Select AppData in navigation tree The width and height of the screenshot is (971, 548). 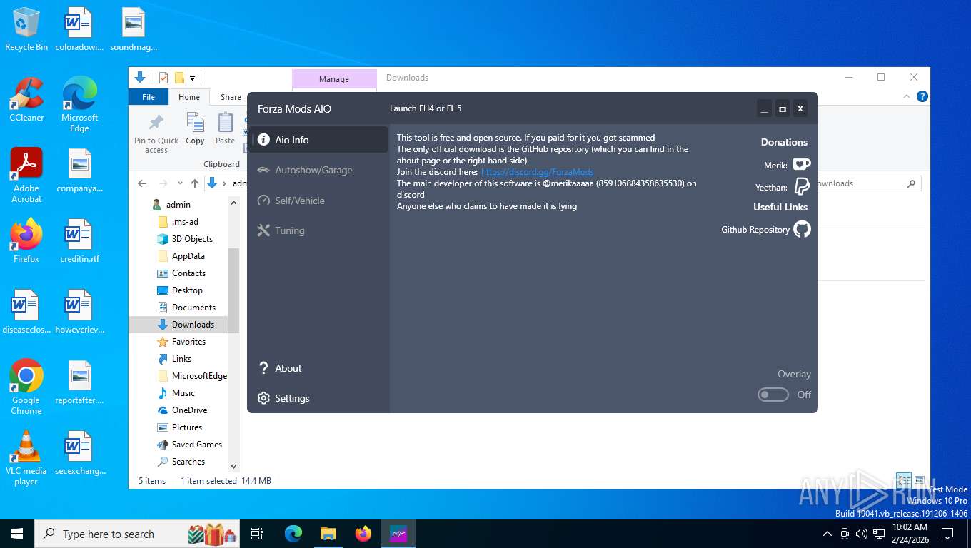[x=188, y=256]
